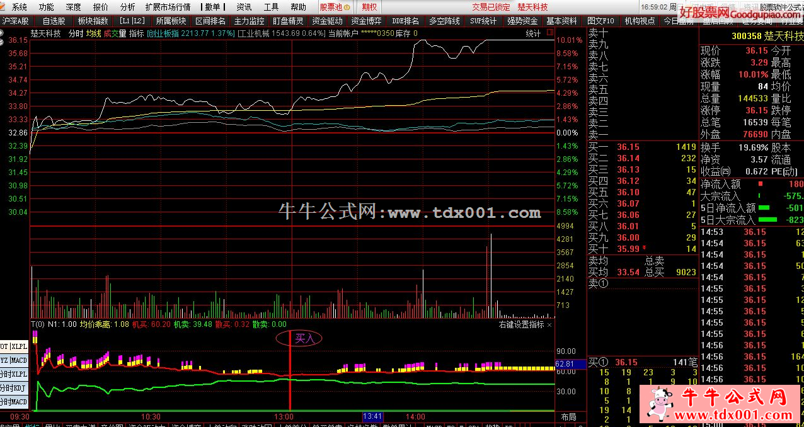
Task: Toggle the L1|L2 quote level
Action: point(132,21)
